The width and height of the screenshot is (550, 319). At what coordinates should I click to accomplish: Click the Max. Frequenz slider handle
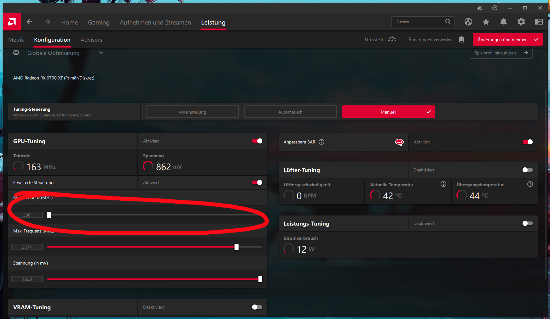[x=237, y=247]
